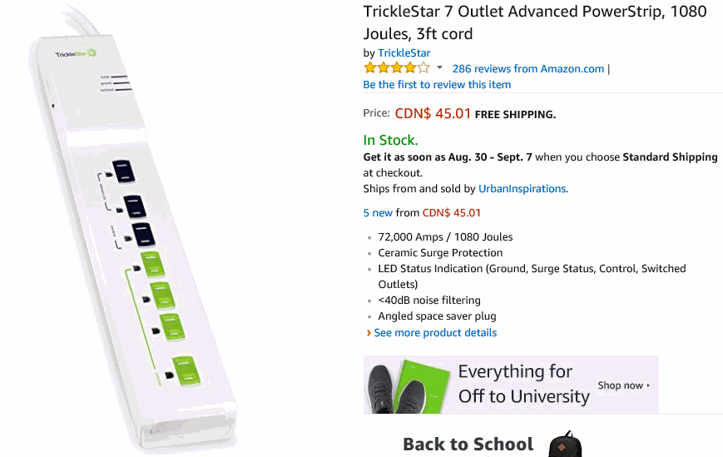The height and width of the screenshot is (457, 723).
Task: Click the green notebook image in banner
Action: tap(428, 383)
